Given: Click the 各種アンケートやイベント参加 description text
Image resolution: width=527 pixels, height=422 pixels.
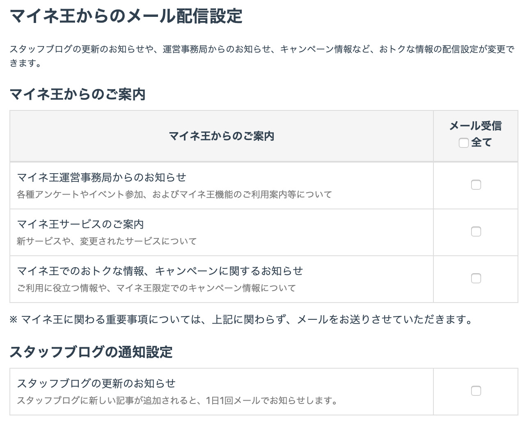Looking at the screenshot, I should [x=174, y=195].
